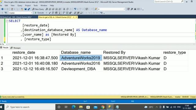Collapse the SELECT statement outline
Viewport: 196px width, 110px height.
pyautogui.click(x=7, y=21)
